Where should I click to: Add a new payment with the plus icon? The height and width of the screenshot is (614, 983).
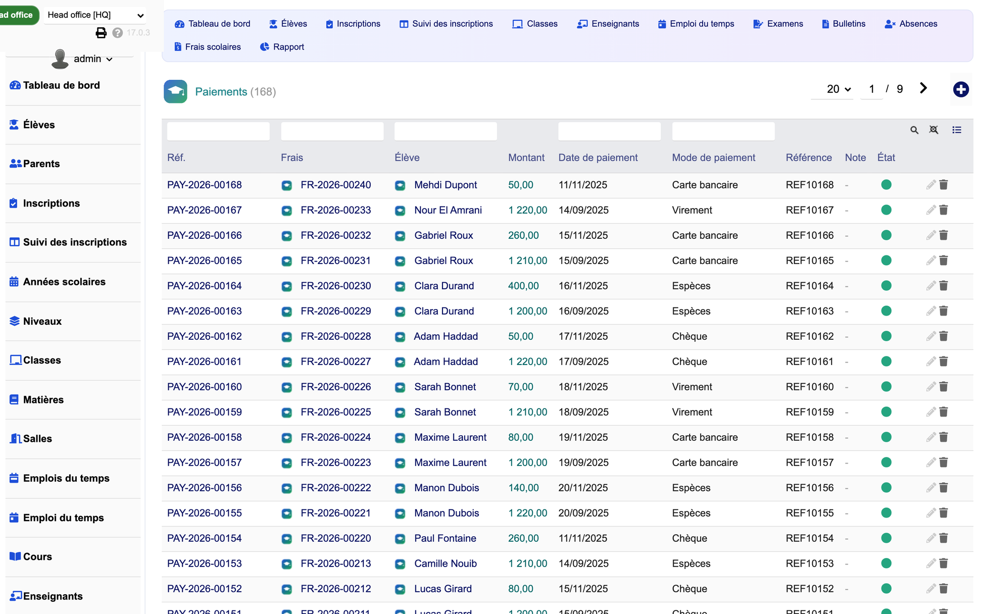click(x=961, y=89)
